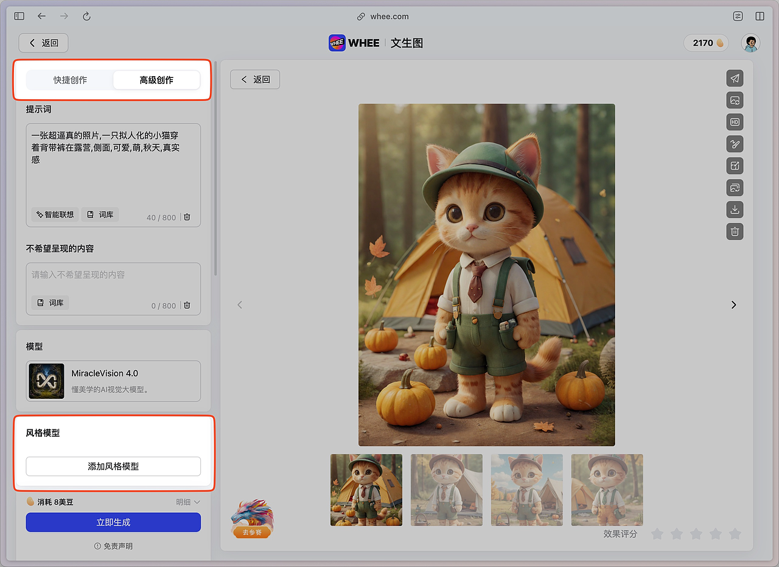Image resolution: width=779 pixels, height=567 pixels.
Task: Rate the result one star
Action: pos(657,534)
